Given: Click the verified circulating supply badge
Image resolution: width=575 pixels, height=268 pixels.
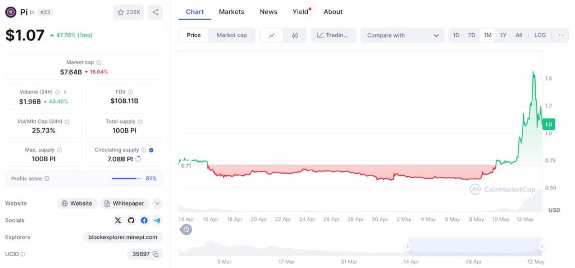Looking at the screenshot, I should (x=152, y=150).
